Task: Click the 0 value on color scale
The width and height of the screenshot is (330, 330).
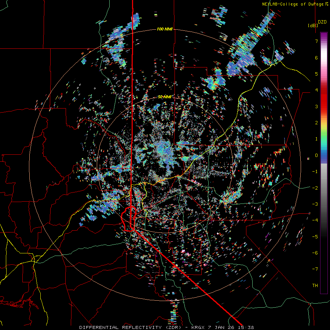Action: (x=316, y=155)
